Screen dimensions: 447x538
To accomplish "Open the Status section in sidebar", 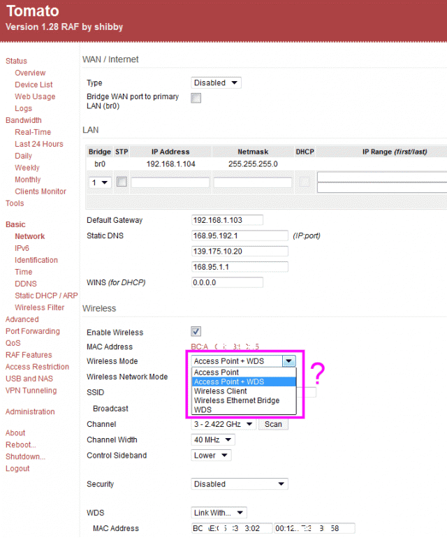I will coord(16,61).
